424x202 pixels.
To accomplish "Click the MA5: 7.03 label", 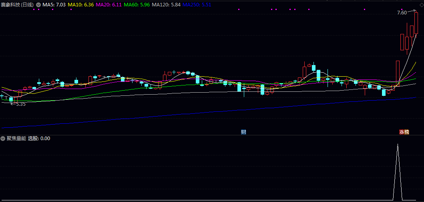I will point(54,4).
